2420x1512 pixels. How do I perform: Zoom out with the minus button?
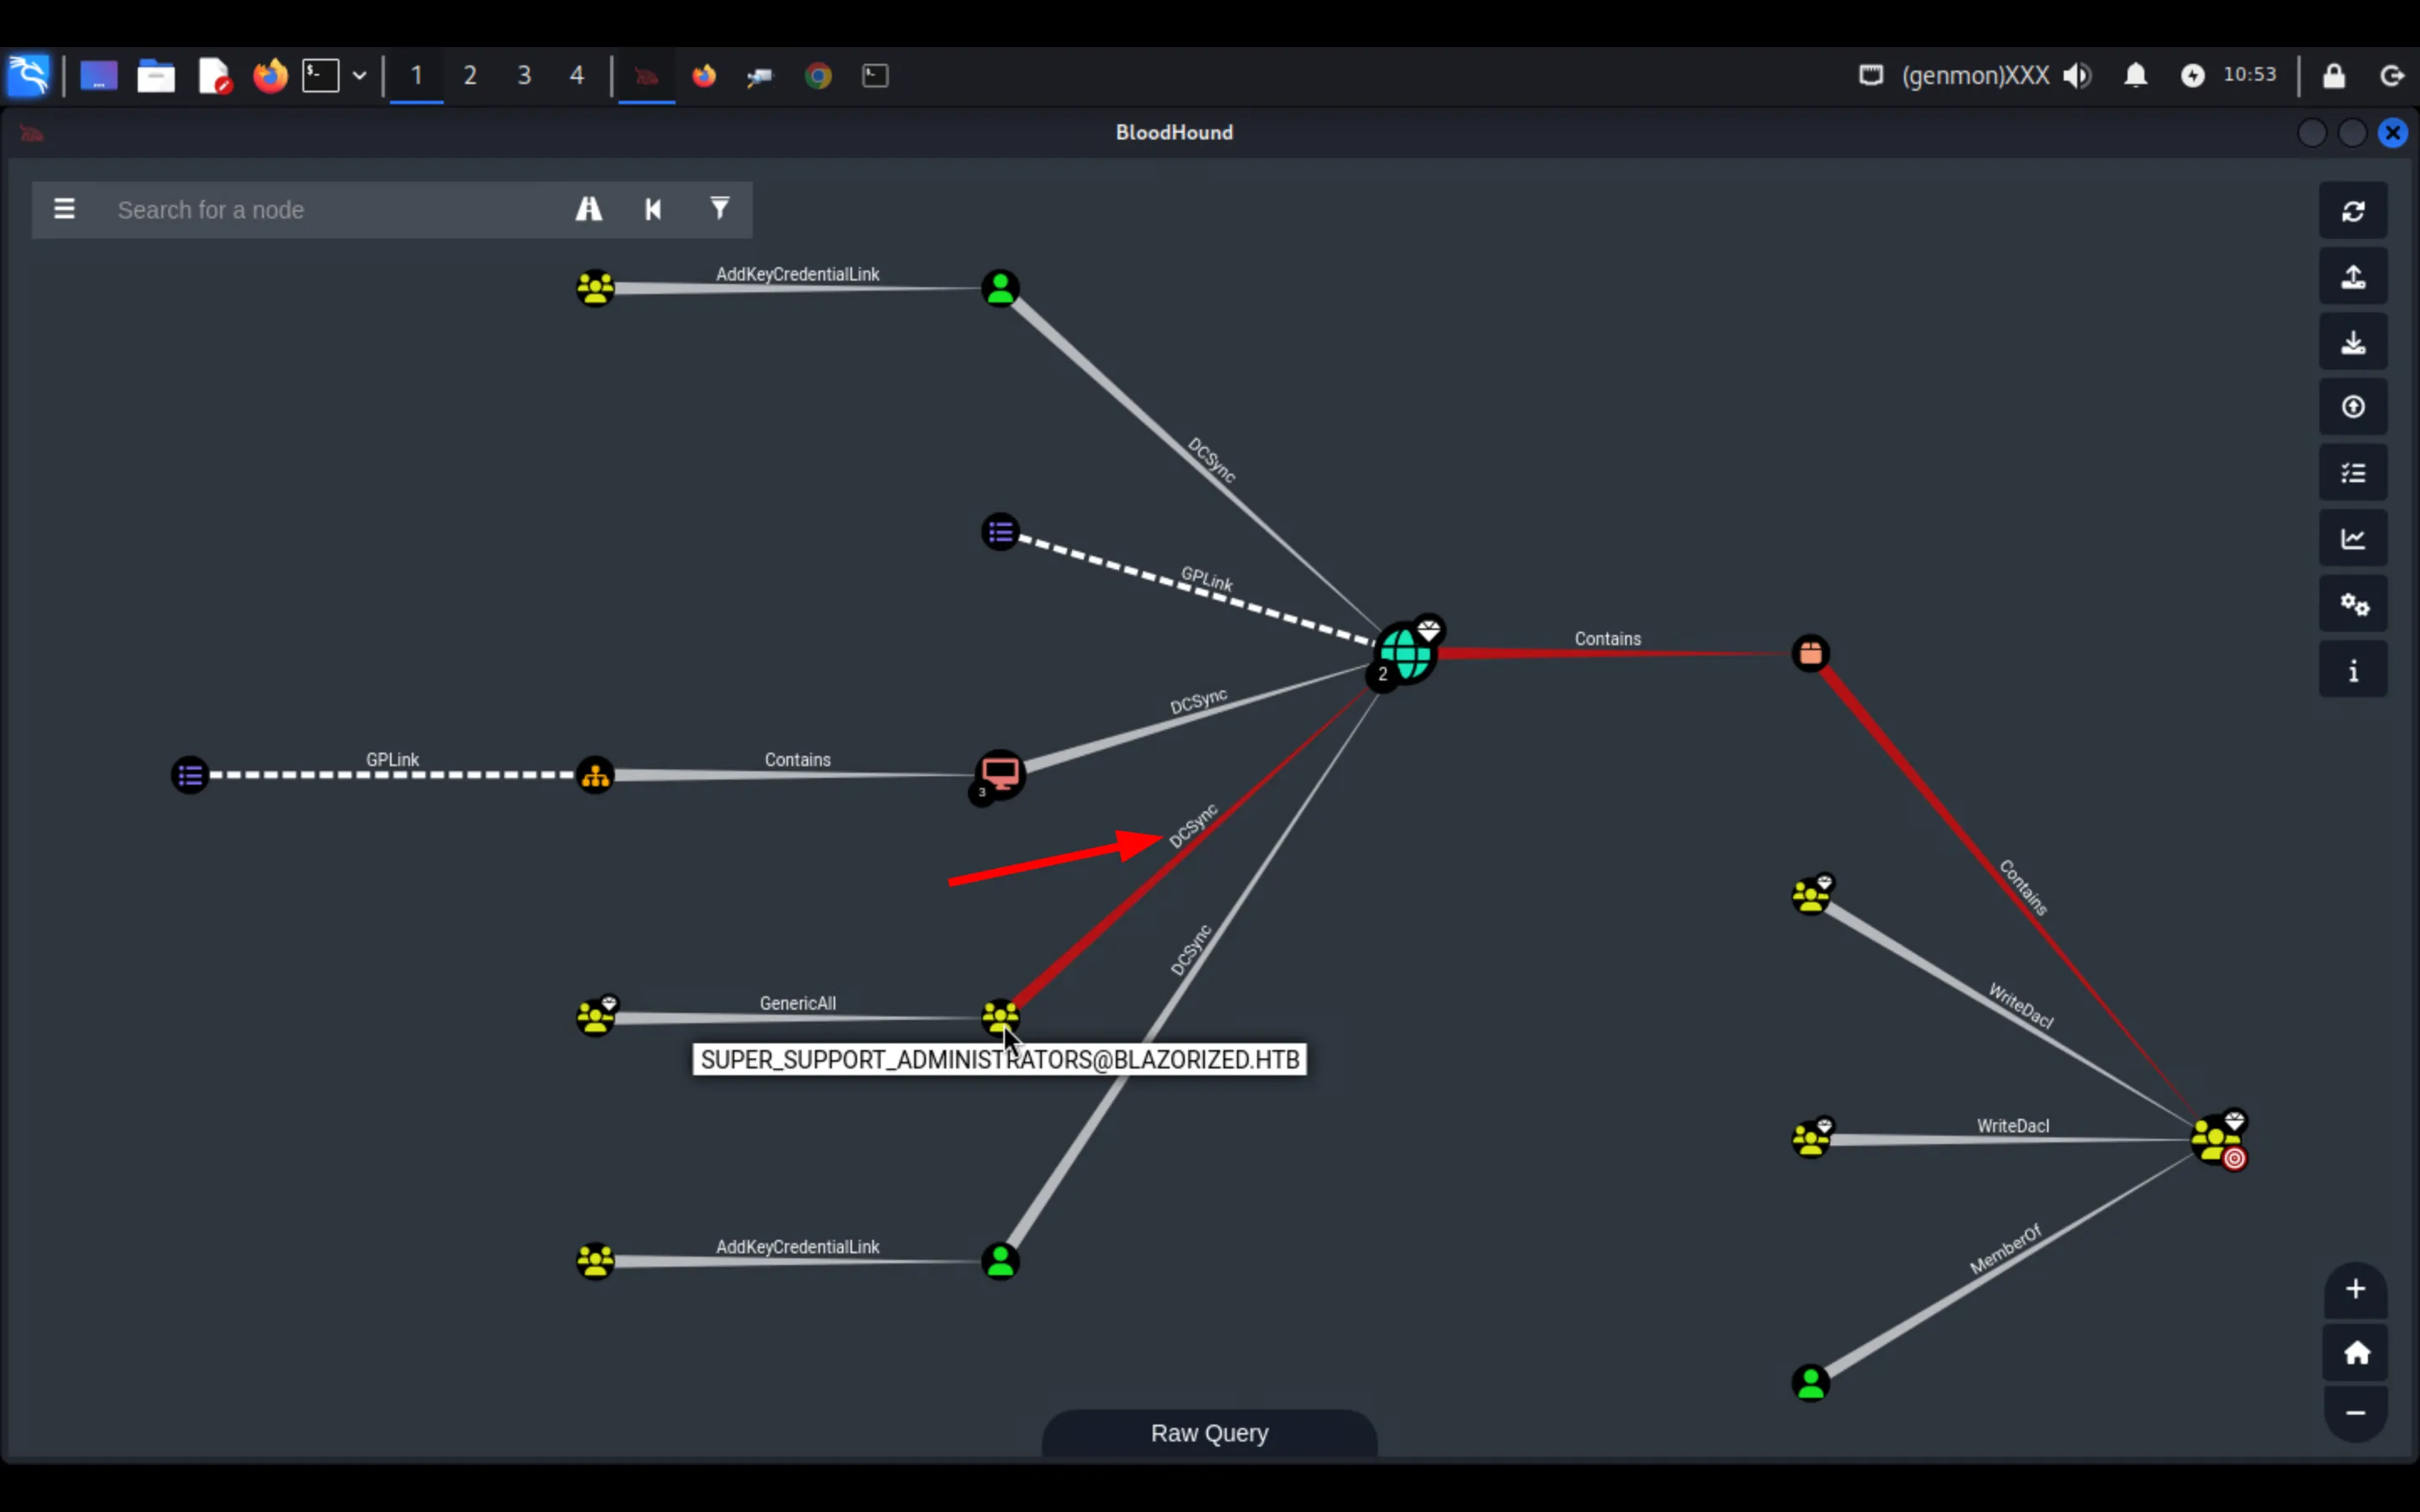click(x=2355, y=1413)
